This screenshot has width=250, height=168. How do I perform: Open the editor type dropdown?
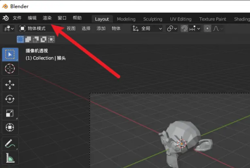8,29
